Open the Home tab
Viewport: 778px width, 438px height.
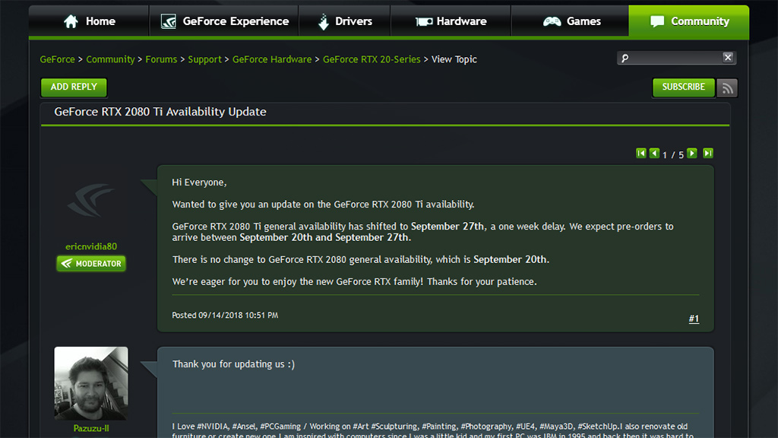click(x=89, y=21)
